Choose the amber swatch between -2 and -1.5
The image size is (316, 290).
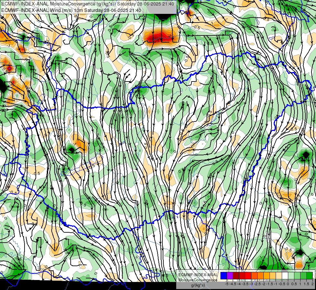click(x=267, y=276)
